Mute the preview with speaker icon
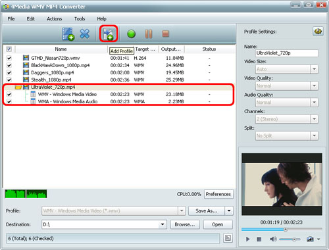This screenshot has width=329, height=250. pos(273,239)
